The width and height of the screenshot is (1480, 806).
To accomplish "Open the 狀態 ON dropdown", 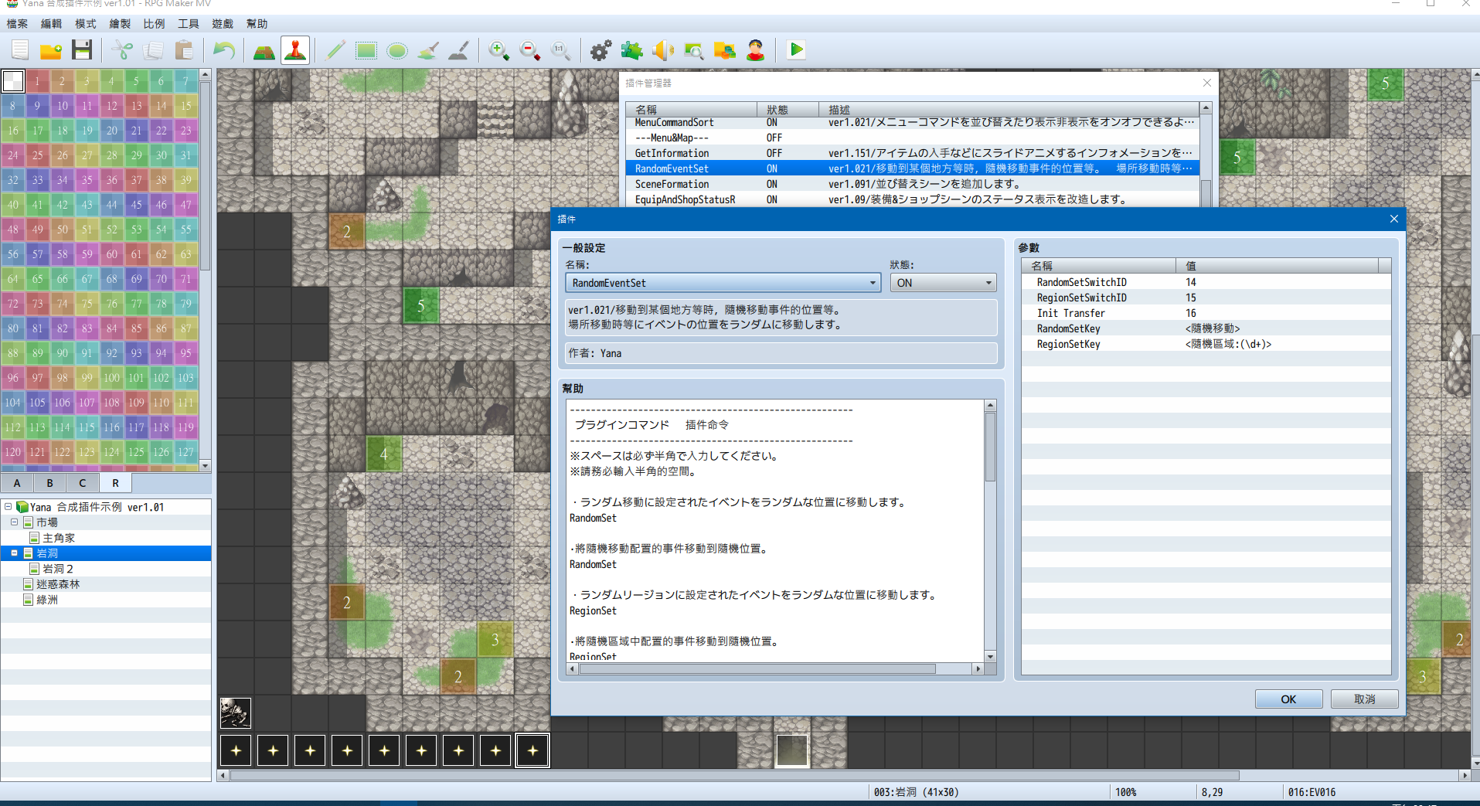I will click(x=944, y=283).
